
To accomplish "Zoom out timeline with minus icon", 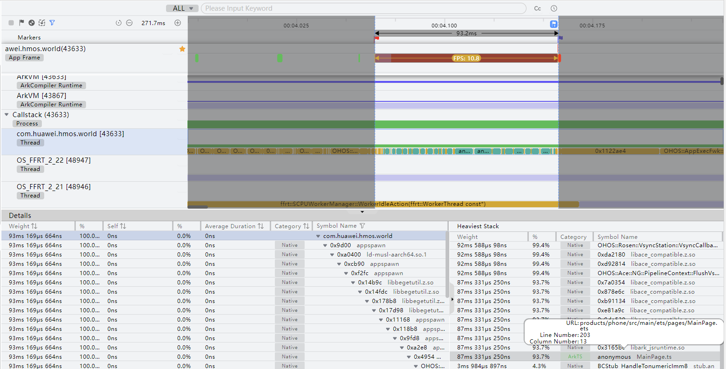I will pos(129,23).
